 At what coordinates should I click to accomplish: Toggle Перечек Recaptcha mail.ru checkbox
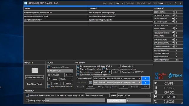[x=78, y=69]
